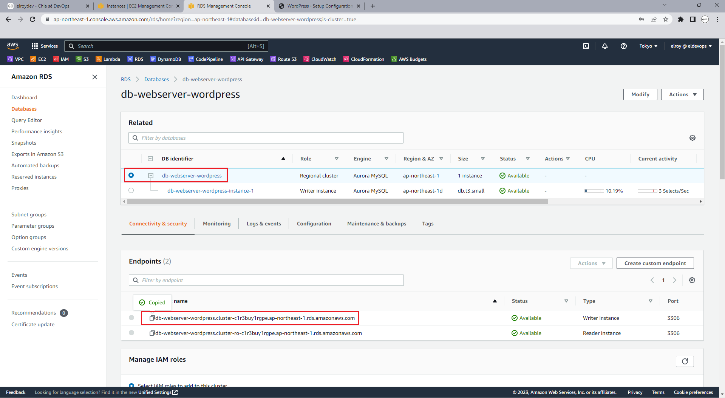This screenshot has height=398, width=725.
Task: Focus the Filter by databases field
Action: [x=266, y=138]
